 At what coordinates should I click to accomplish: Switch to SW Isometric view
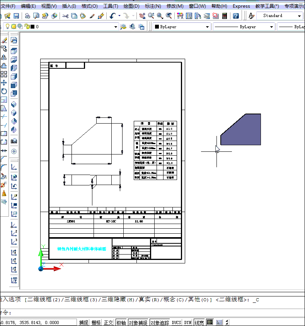pos(14,104)
